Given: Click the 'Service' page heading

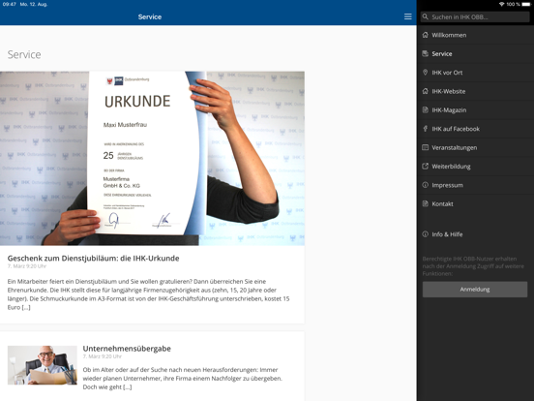Looking at the screenshot, I should click(24, 54).
